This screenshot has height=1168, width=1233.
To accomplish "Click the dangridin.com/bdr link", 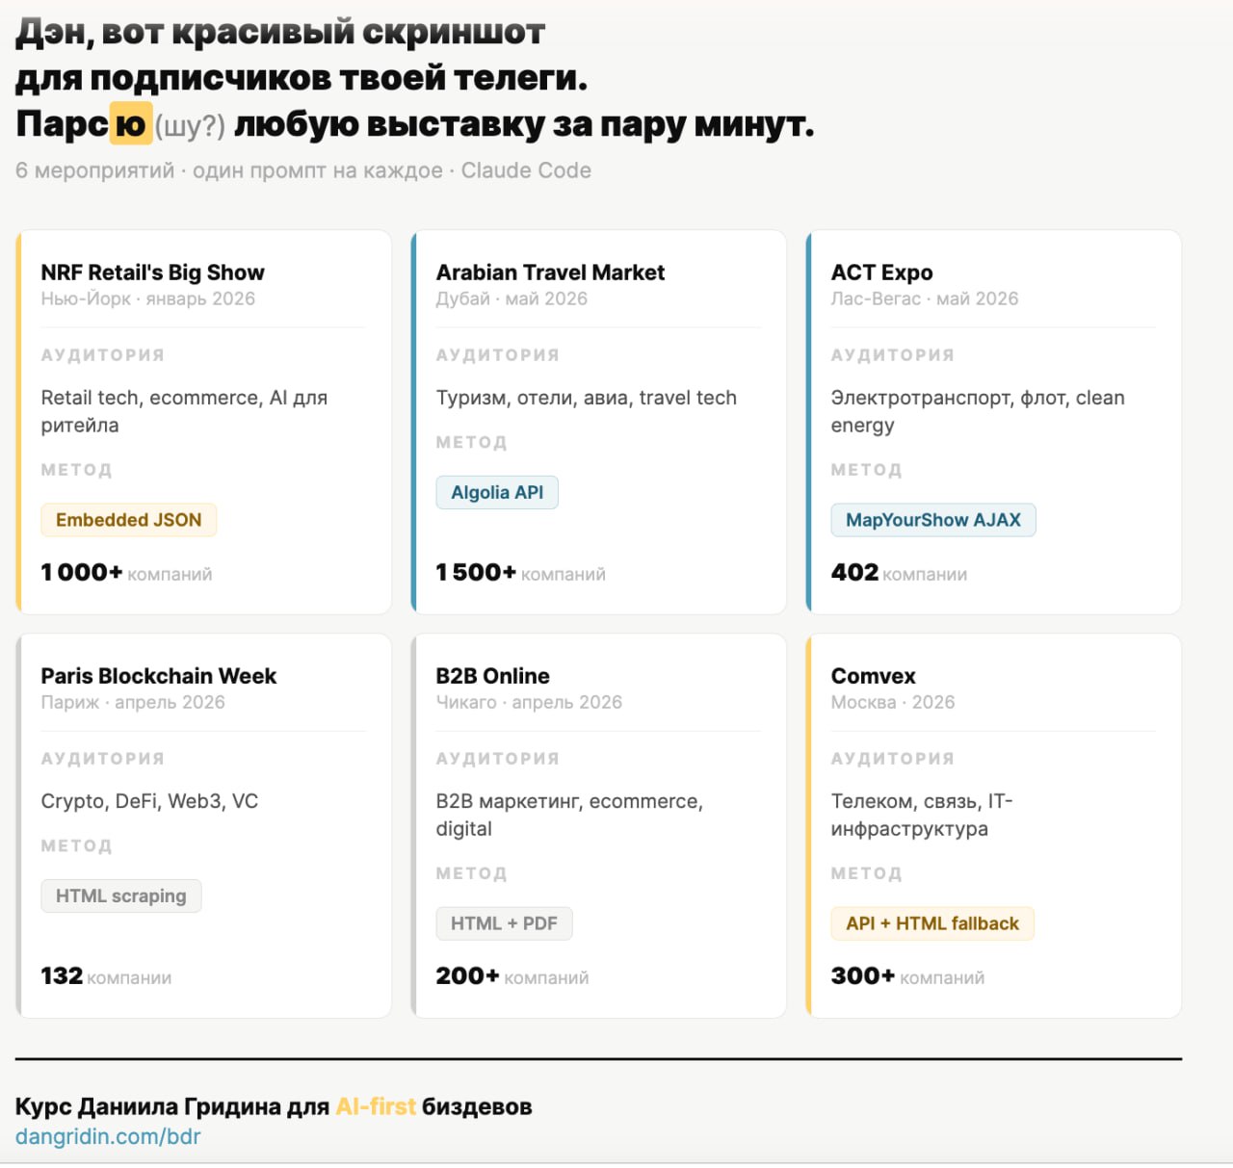I will point(108,1136).
